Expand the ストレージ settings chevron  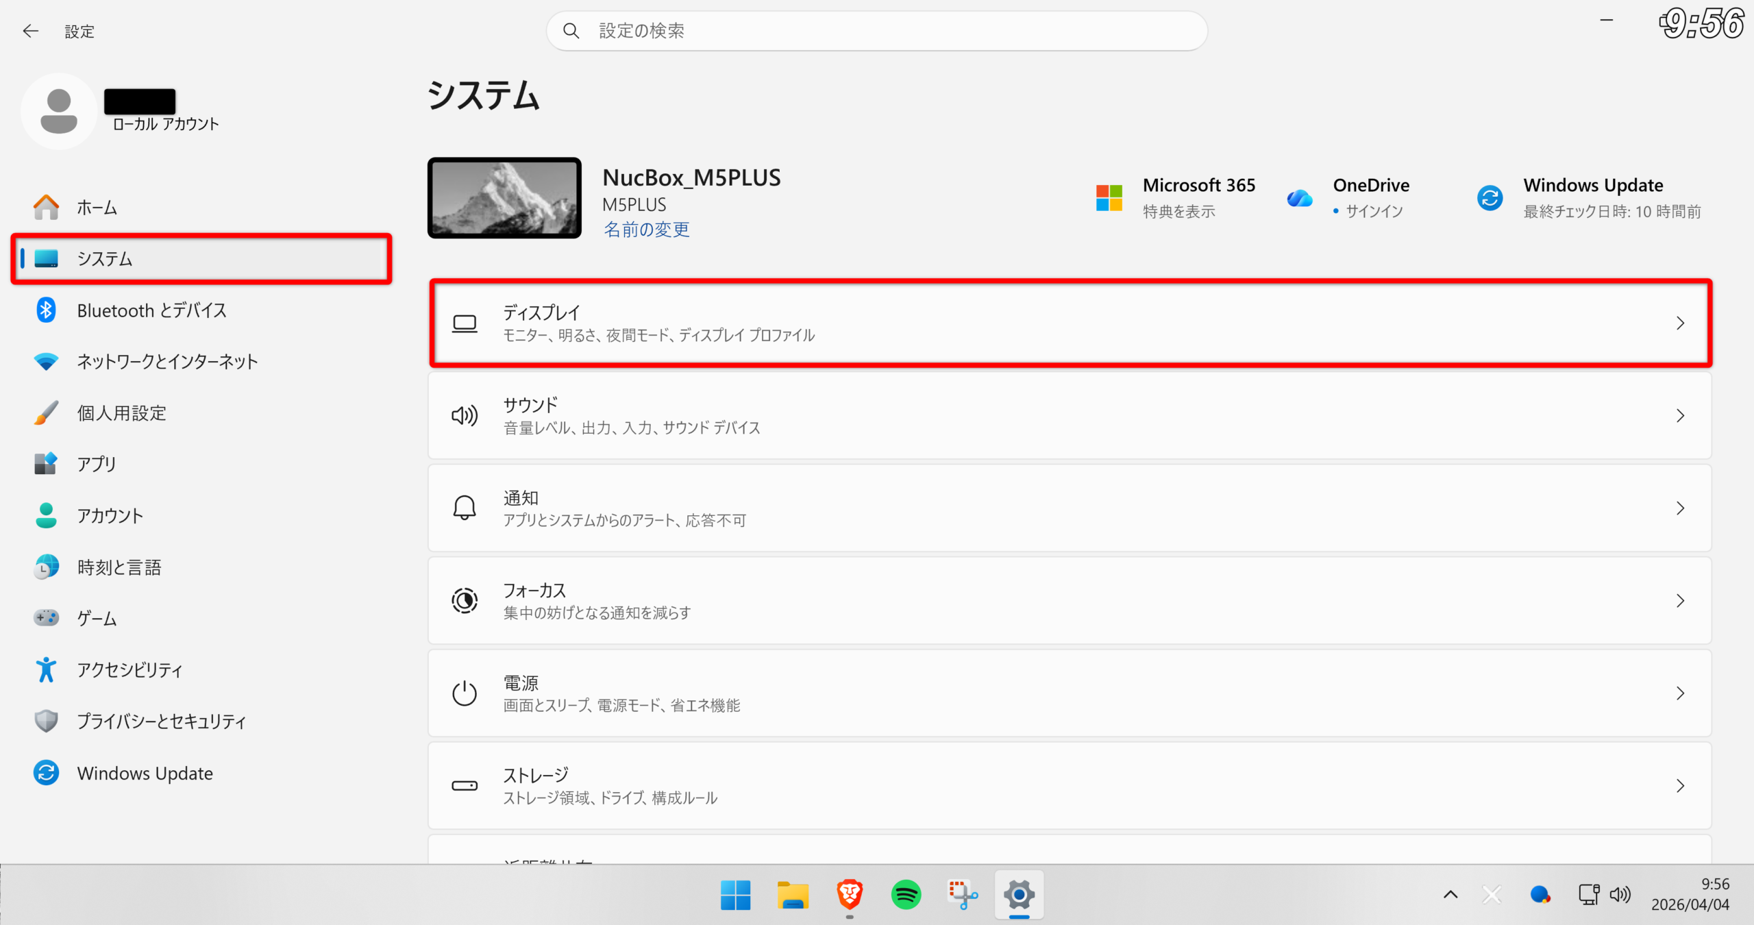click(x=1680, y=786)
